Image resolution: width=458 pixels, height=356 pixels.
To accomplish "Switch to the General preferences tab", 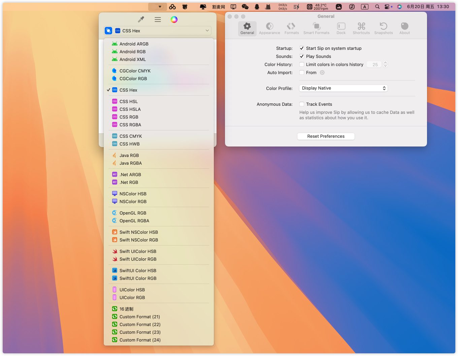I will pyautogui.click(x=247, y=28).
